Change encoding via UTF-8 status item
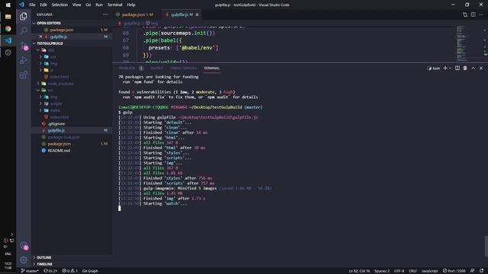This screenshot has height=274, width=488. point(399,271)
